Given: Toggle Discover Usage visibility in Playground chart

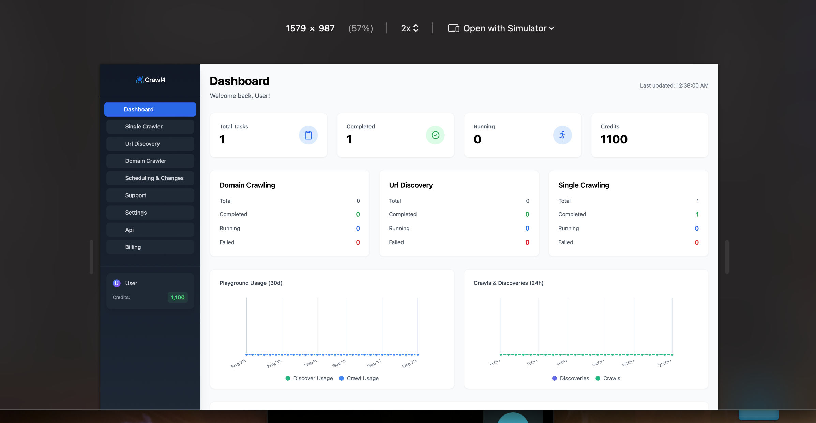Looking at the screenshot, I should [309, 378].
